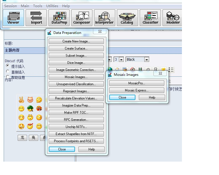Click the colorful pinwheel editor icon

[133, 69]
